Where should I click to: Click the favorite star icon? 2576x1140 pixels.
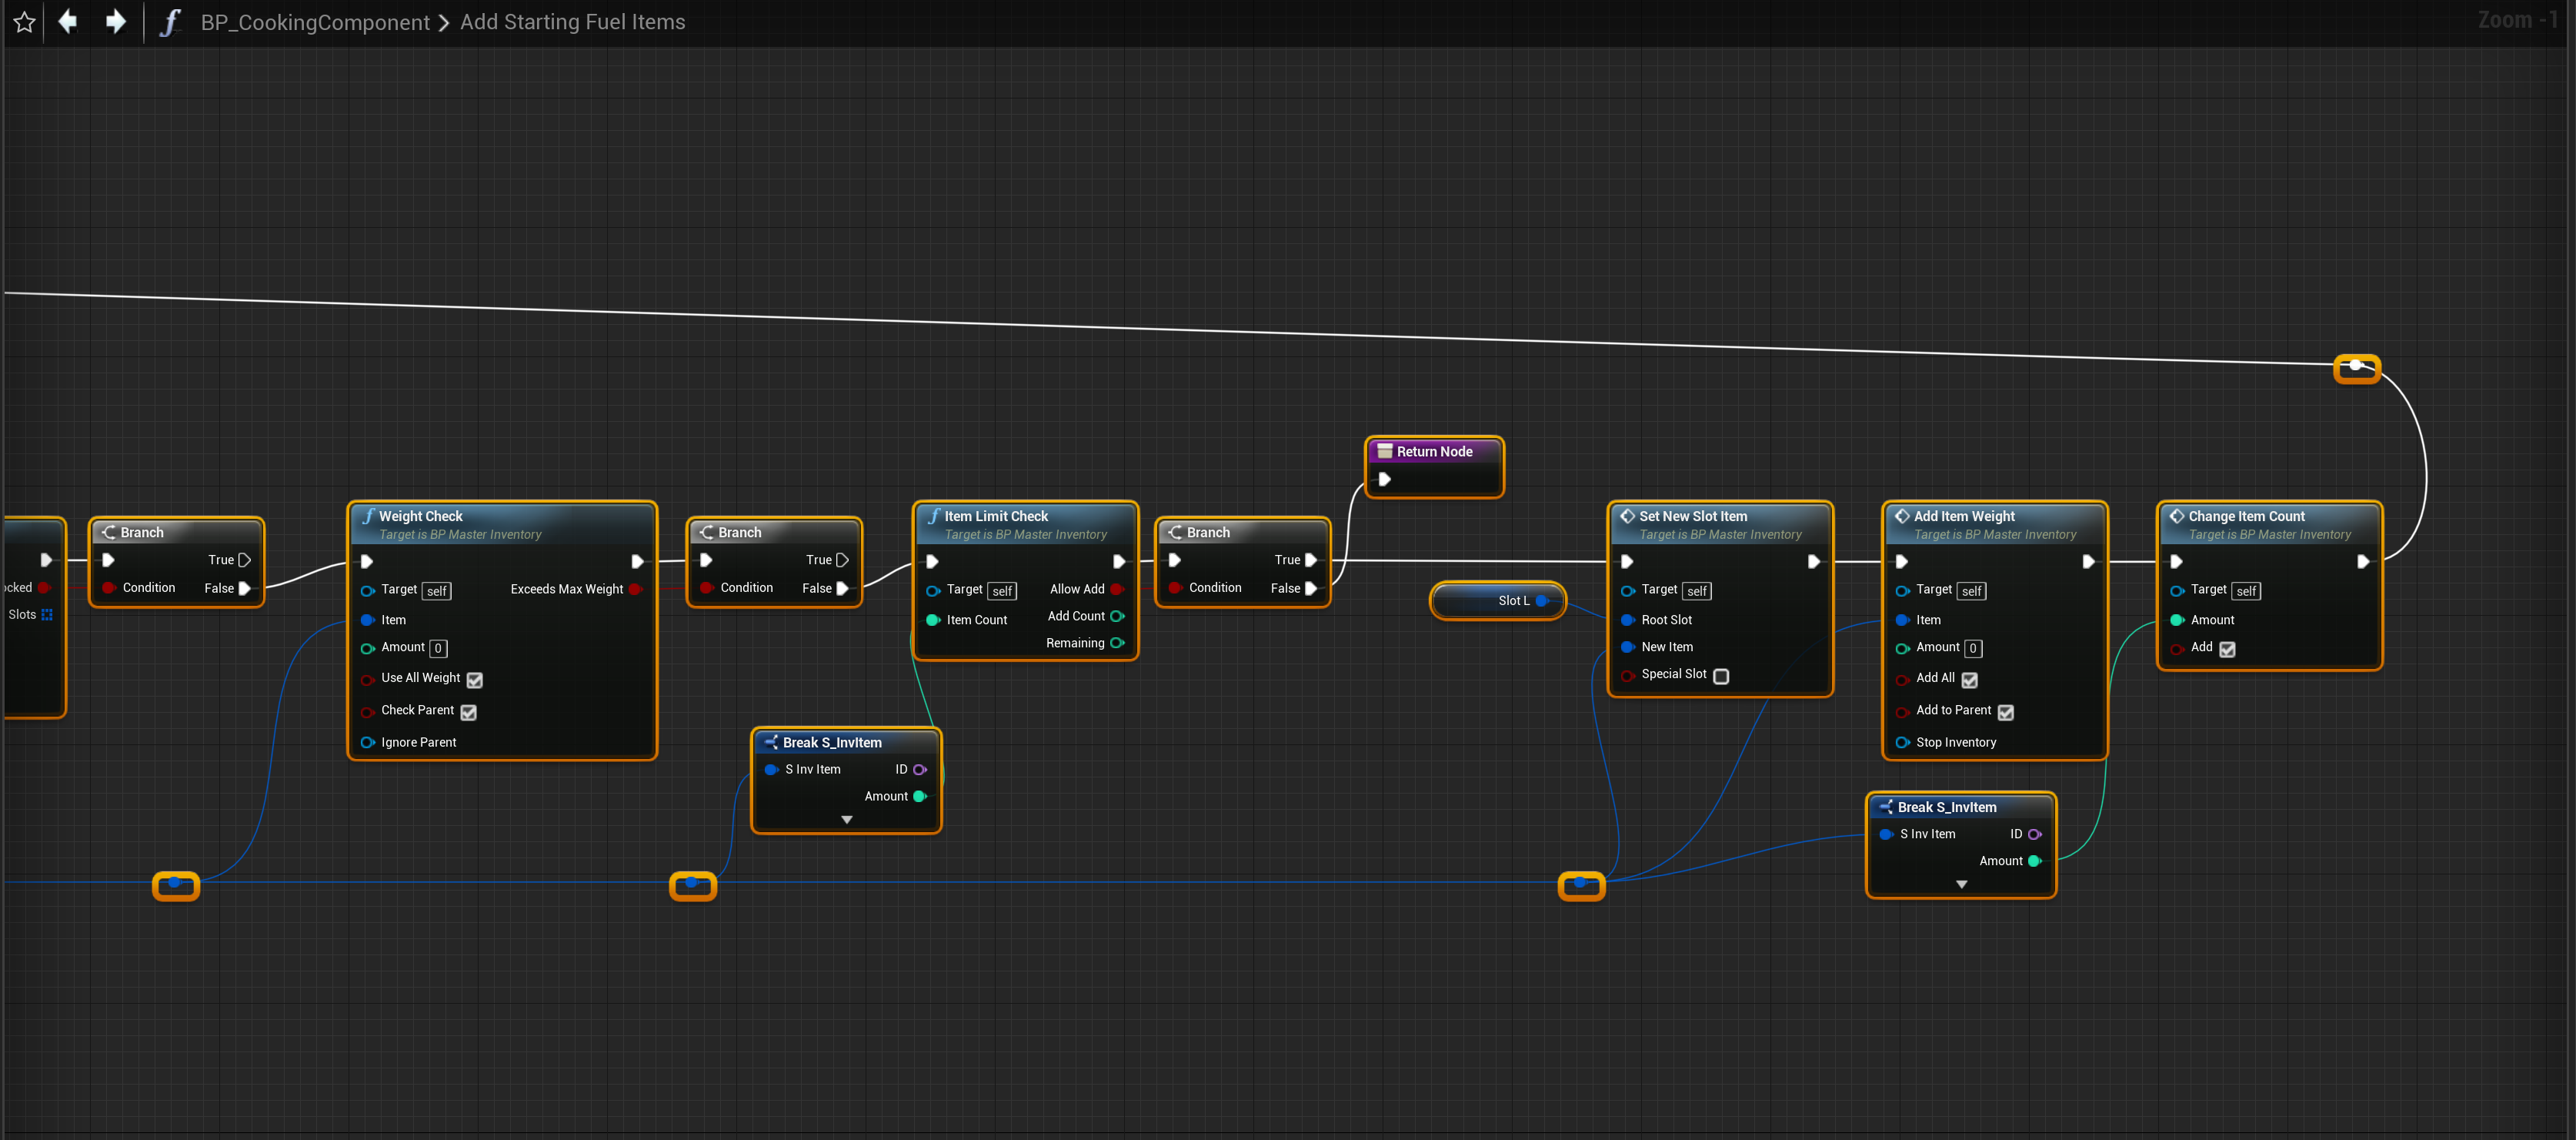[x=25, y=22]
